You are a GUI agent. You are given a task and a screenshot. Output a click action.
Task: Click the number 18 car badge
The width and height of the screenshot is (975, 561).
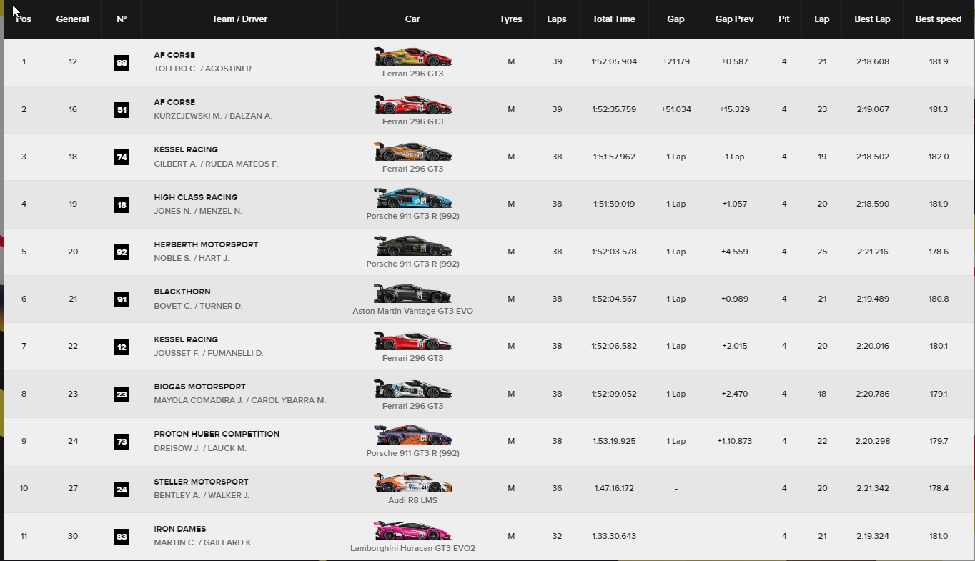(x=122, y=204)
